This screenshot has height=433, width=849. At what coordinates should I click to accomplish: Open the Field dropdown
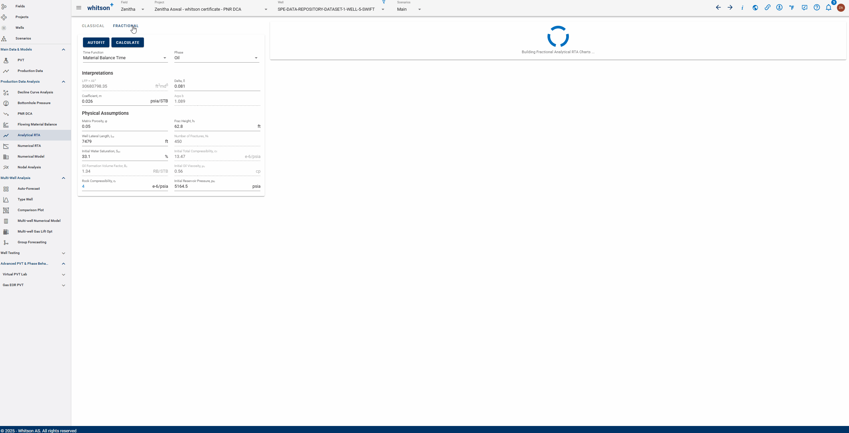pyautogui.click(x=133, y=9)
